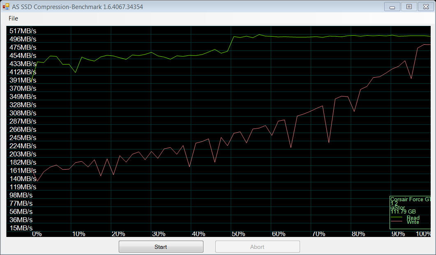The height and width of the screenshot is (255, 436).
Task: Click the 111.79 GB capacity text
Action: 403,211
